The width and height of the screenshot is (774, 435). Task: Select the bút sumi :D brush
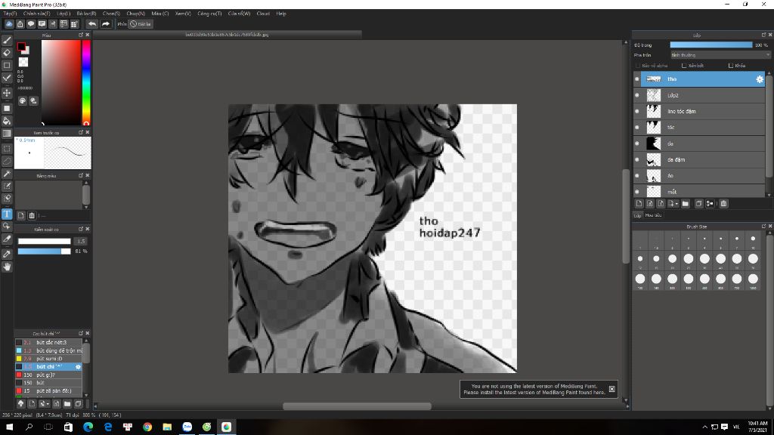(48, 359)
